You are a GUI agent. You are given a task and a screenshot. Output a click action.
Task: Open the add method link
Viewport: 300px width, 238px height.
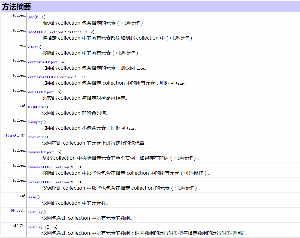(31, 17)
